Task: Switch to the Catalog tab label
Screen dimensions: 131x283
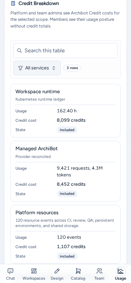Action: click(78, 278)
